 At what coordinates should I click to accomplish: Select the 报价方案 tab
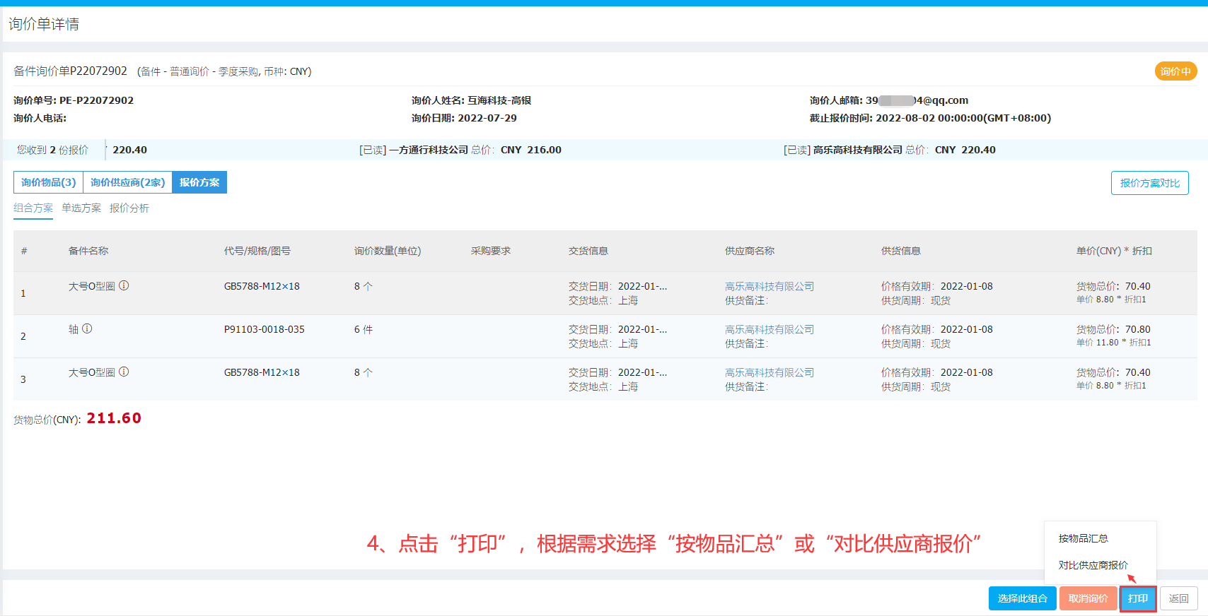pyautogui.click(x=199, y=182)
